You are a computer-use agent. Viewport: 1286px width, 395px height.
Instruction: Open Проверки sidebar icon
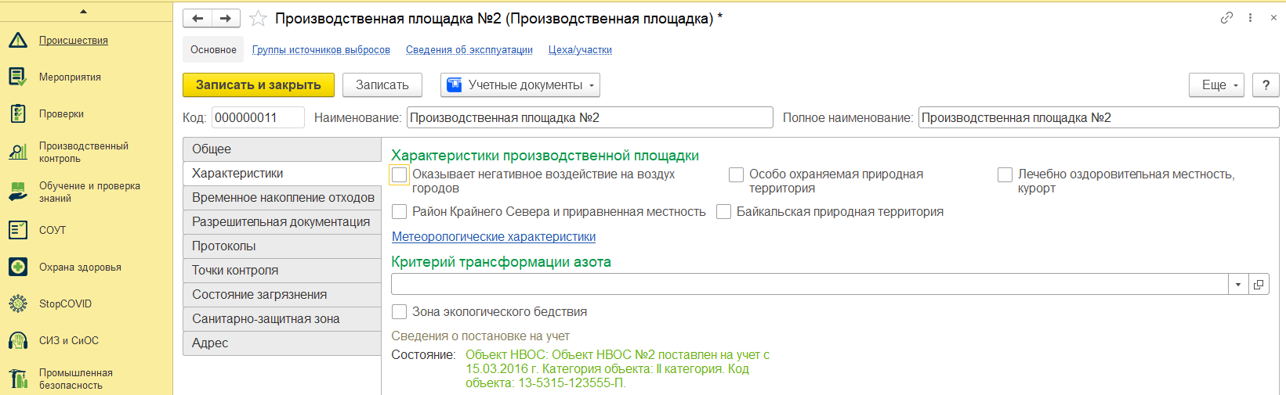(18, 113)
